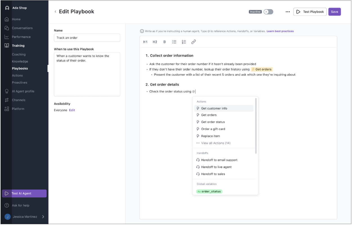Choose Handoff to live agent
The height and width of the screenshot is (225, 352).
point(216,167)
